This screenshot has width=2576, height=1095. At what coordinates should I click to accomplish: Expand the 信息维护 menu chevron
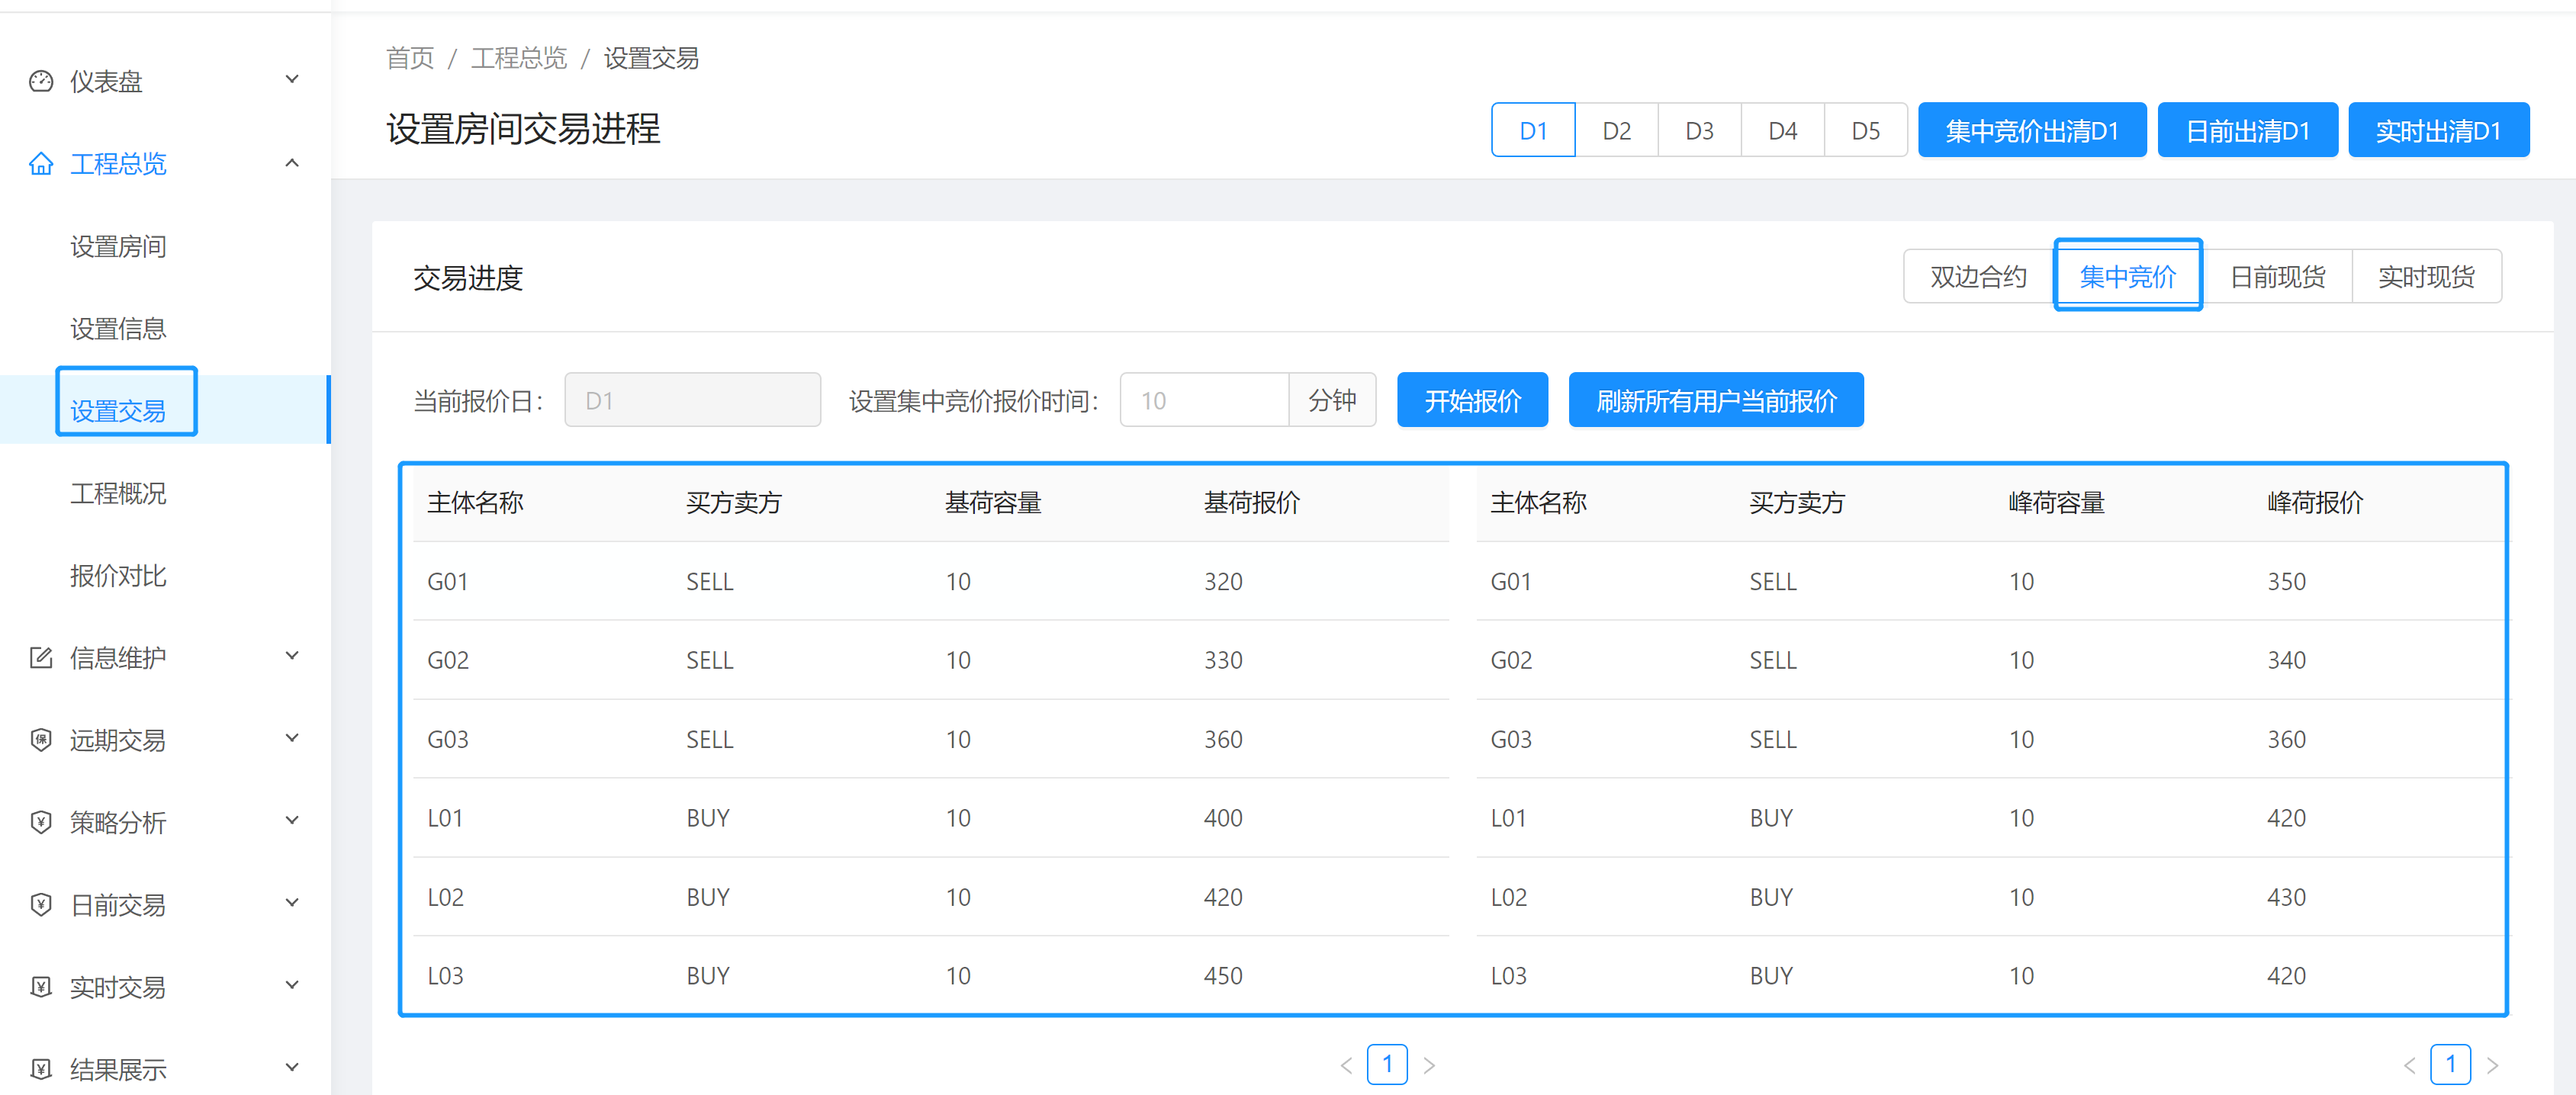(x=292, y=656)
